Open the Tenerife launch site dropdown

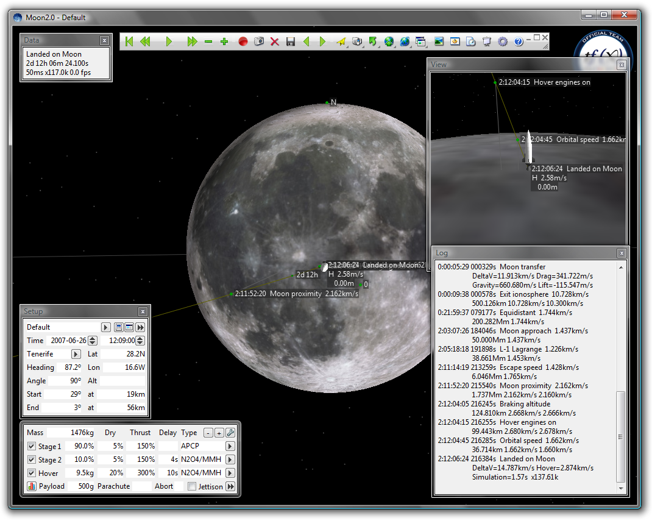click(76, 354)
